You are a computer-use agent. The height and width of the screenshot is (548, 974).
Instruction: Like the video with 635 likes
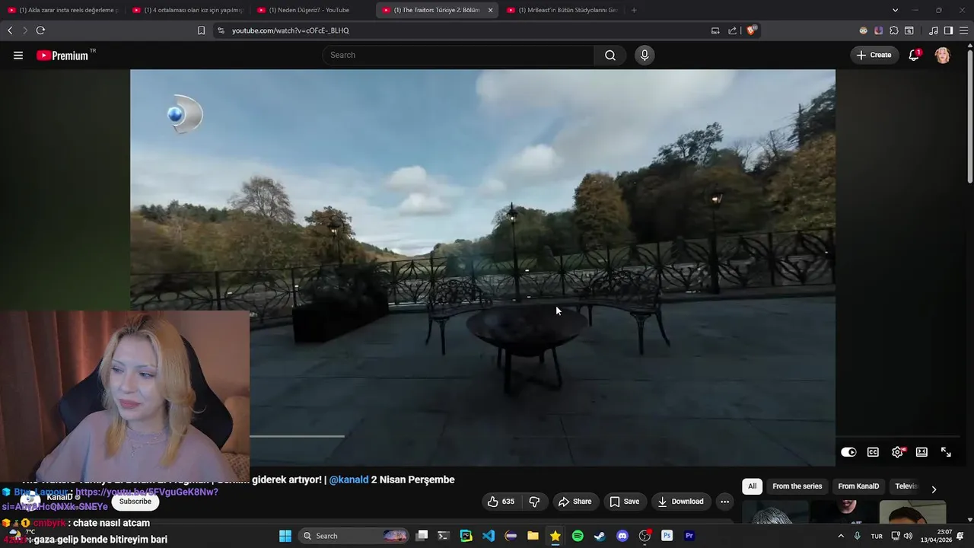(x=501, y=502)
